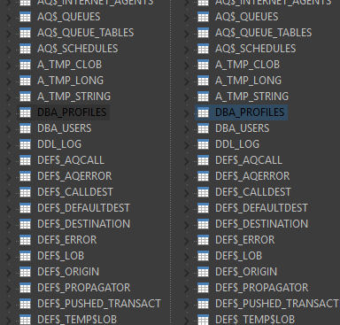Viewport: 340px width, 325px height.
Task: Expand AQ$_QUEUES node in the left panel
Action: coord(9,18)
